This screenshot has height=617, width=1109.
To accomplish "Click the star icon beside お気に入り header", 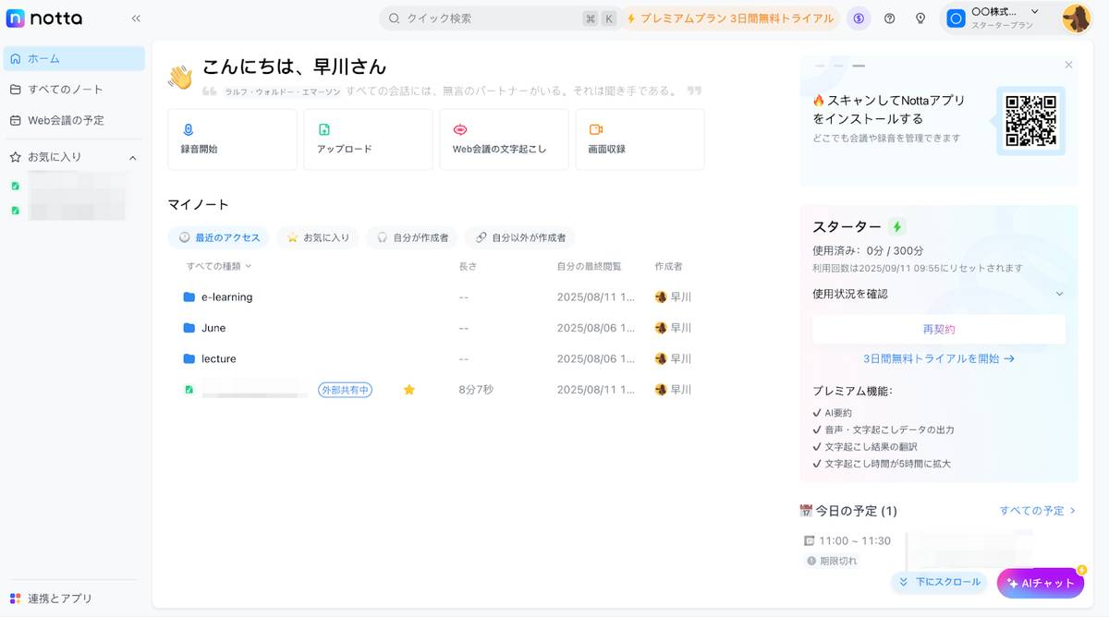I will pos(16,157).
